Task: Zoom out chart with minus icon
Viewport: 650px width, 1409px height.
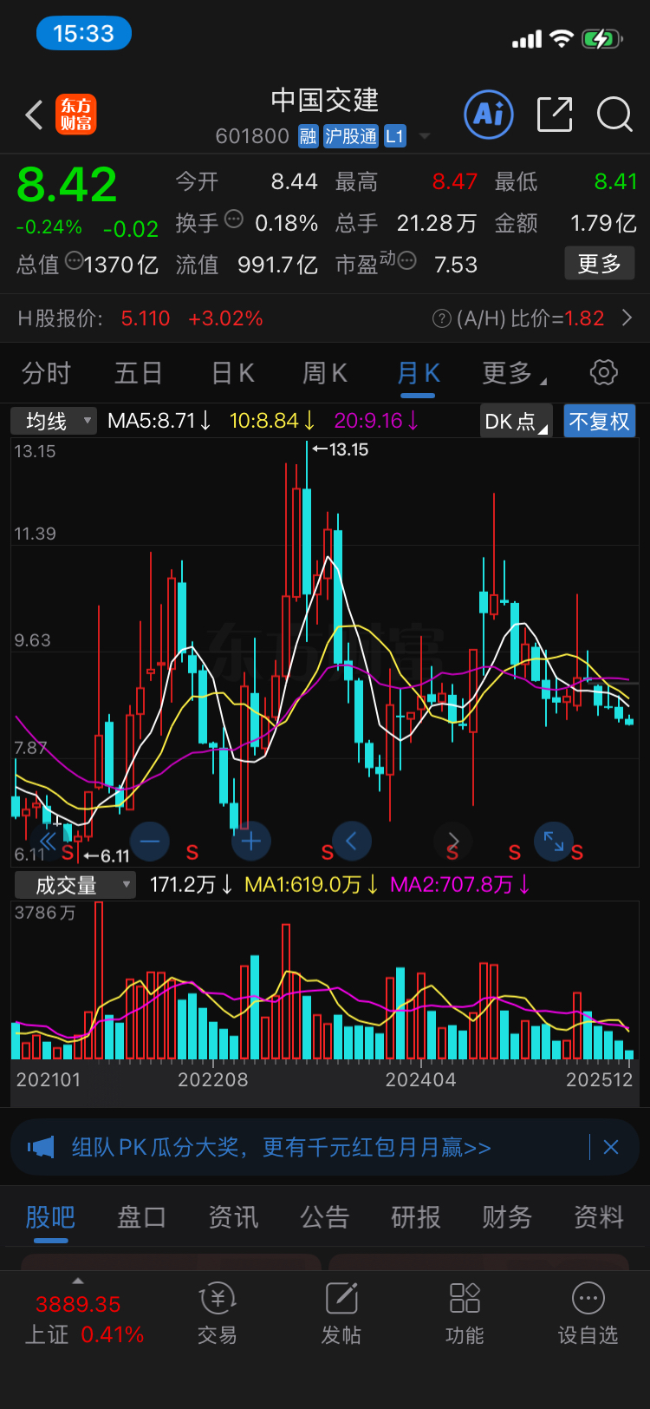Action: (x=150, y=841)
